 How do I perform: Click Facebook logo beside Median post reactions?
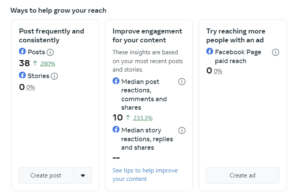click(116, 81)
